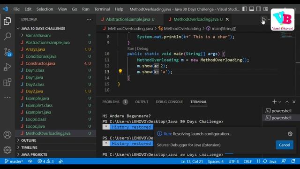Open the Accounts menu icon
Viewport: 300px width, 169px height.
[x=7, y=135]
